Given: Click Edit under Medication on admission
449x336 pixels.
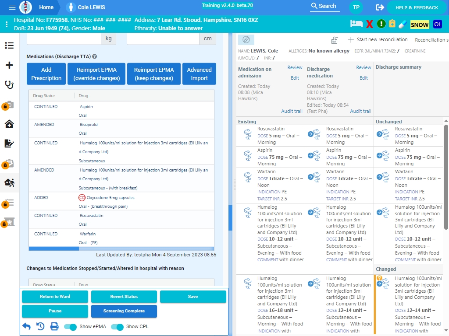Looking at the screenshot, I should (295, 78).
